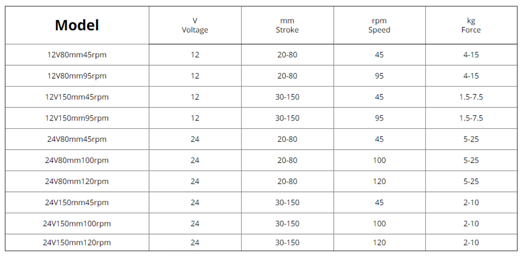Image resolution: width=523 pixels, height=256 pixels.
Task: Click the speed cell of 24V80mm120rpm
Action: point(379,181)
